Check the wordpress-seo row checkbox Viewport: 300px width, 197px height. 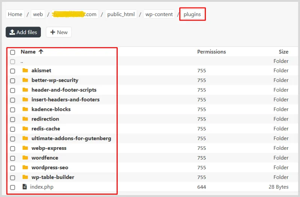tap(13, 168)
